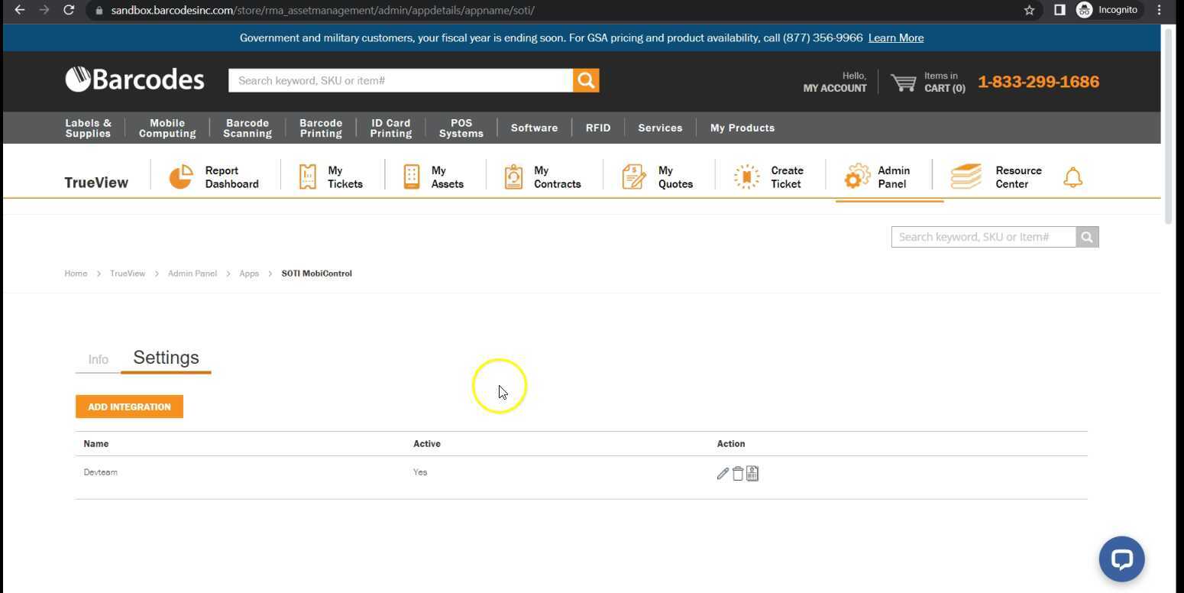This screenshot has width=1184, height=593.
Task: Go to My Tickets section
Action: click(x=331, y=177)
